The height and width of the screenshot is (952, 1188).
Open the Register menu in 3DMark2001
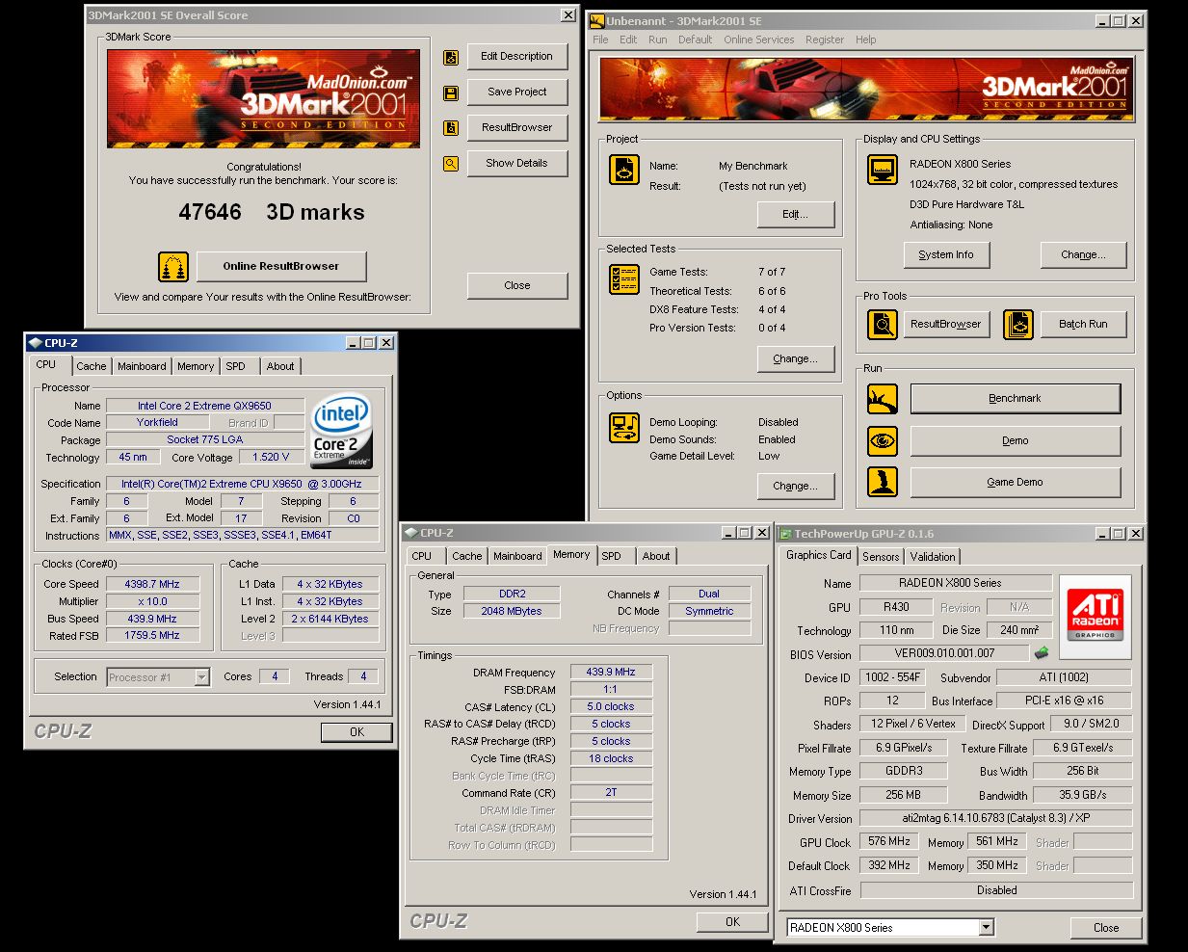pyautogui.click(x=824, y=40)
